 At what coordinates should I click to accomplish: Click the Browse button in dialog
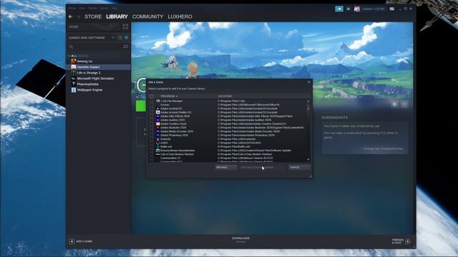[225, 168]
